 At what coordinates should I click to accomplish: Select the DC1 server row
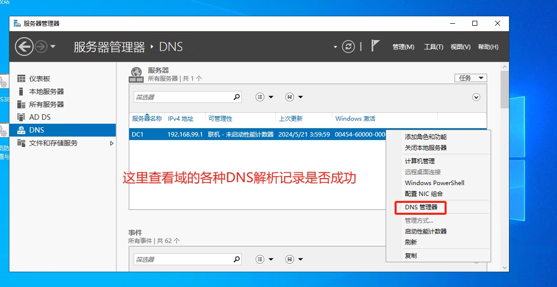257,134
